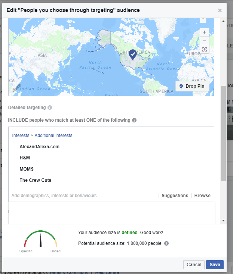Click info icon beside INCLUDE people heading
The height and width of the screenshot is (274, 233).
134,120
